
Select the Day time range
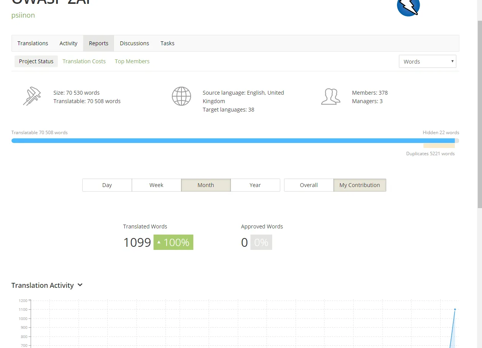pos(107,185)
